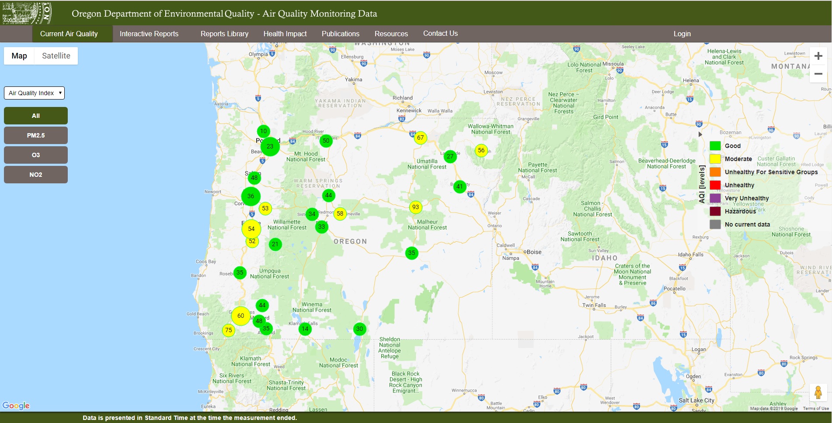Filter monitors by PM2.5

(36, 135)
